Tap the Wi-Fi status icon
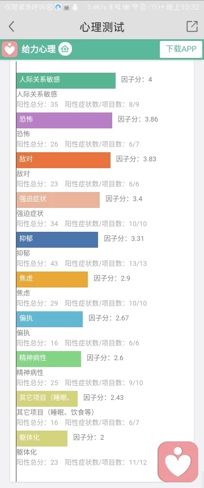 pyautogui.click(x=135, y=7)
